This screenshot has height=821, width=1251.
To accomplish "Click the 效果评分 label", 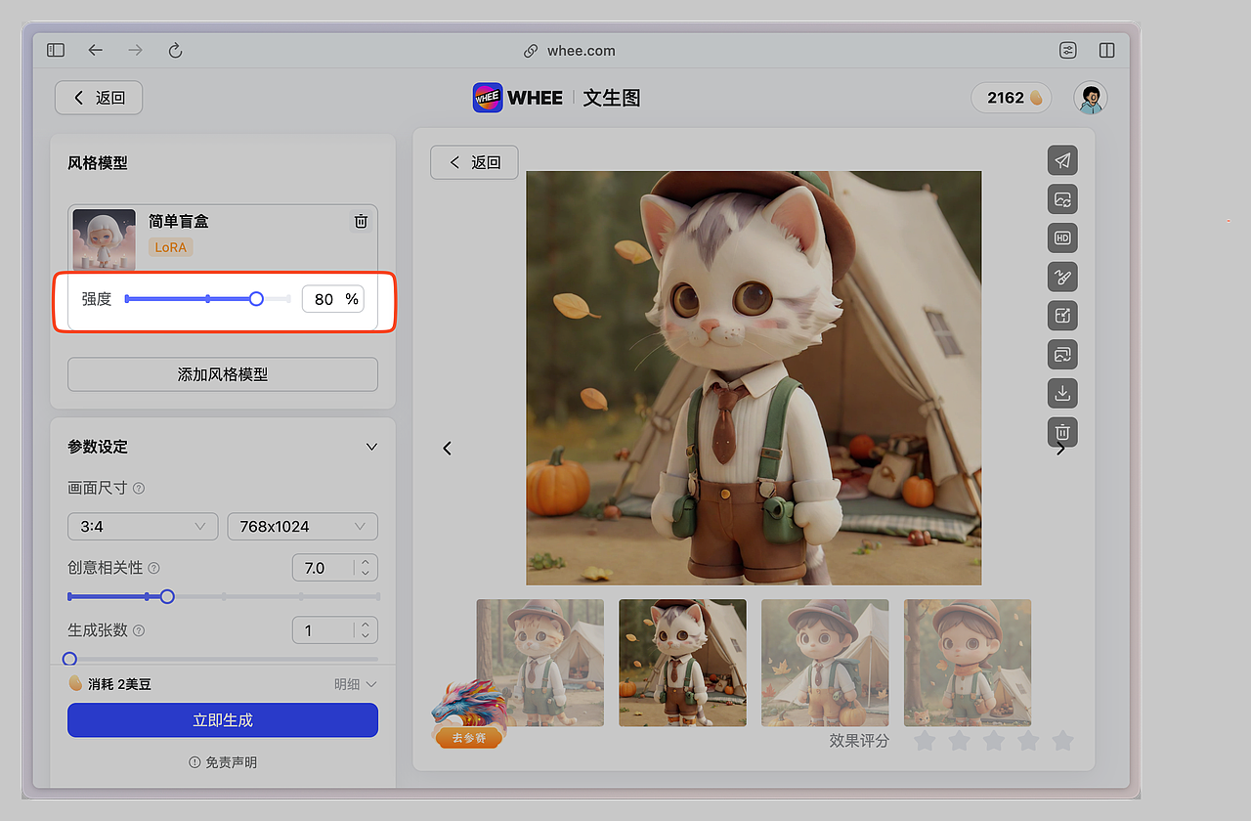I will [859, 741].
